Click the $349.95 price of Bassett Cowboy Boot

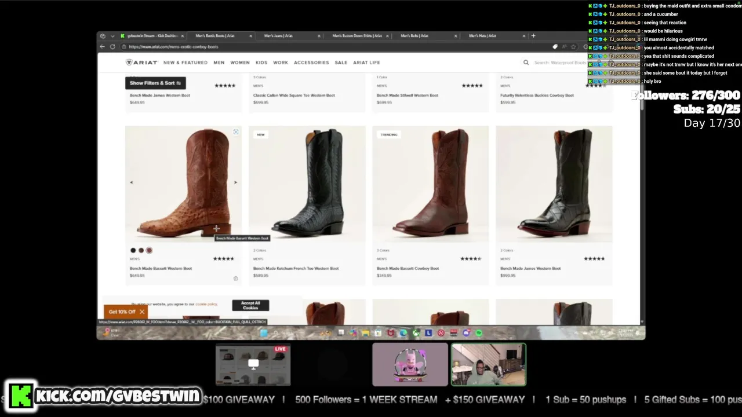[x=384, y=276]
